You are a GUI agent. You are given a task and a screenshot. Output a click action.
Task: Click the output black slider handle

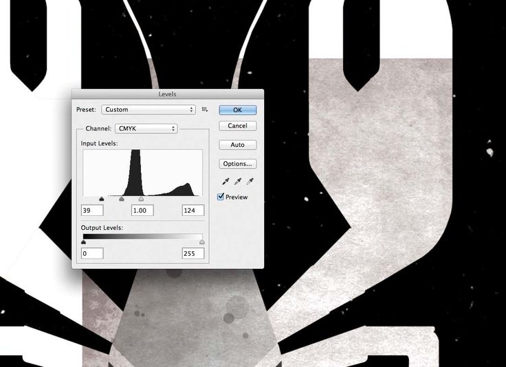click(x=84, y=241)
